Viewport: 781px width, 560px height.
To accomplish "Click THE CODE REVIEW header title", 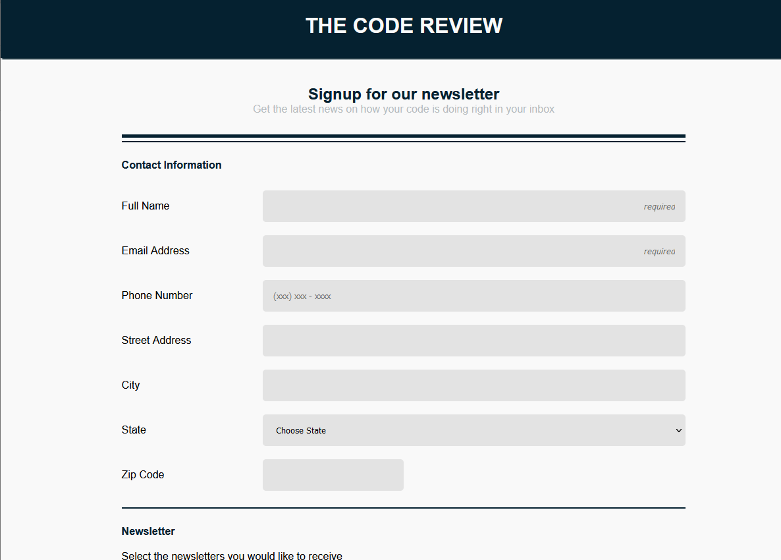I will (x=404, y=26).
